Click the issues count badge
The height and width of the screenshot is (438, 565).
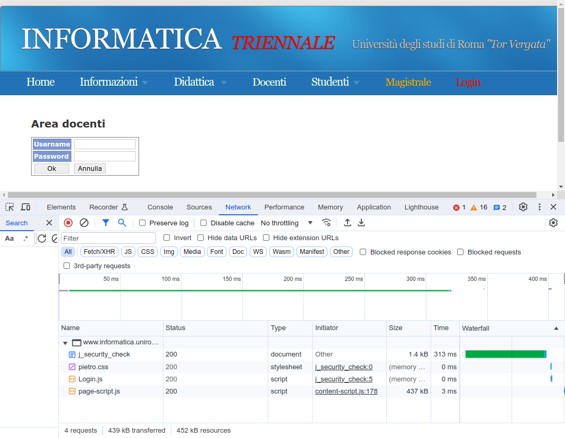pyautogui.click(x=500, y=207)
